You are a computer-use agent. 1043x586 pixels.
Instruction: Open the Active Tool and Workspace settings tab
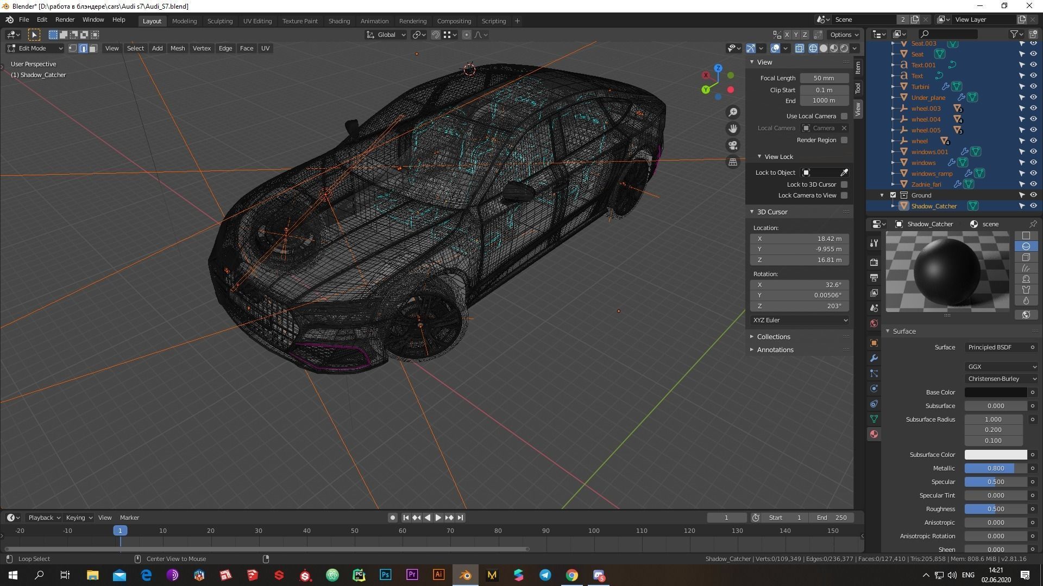click(x=874, y=243)
